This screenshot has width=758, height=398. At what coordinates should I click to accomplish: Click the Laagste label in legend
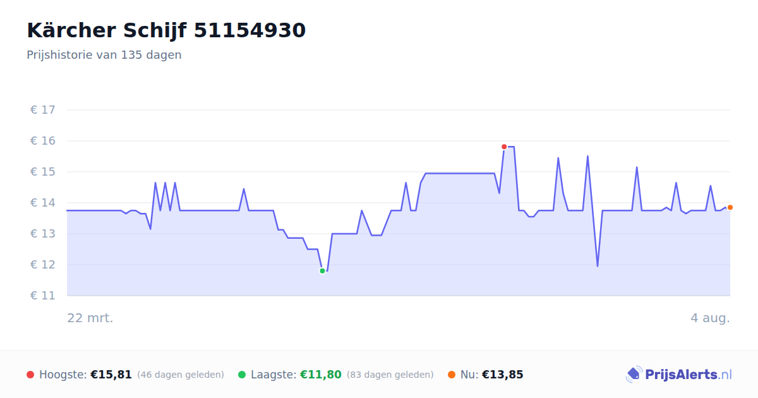[274, 375]
